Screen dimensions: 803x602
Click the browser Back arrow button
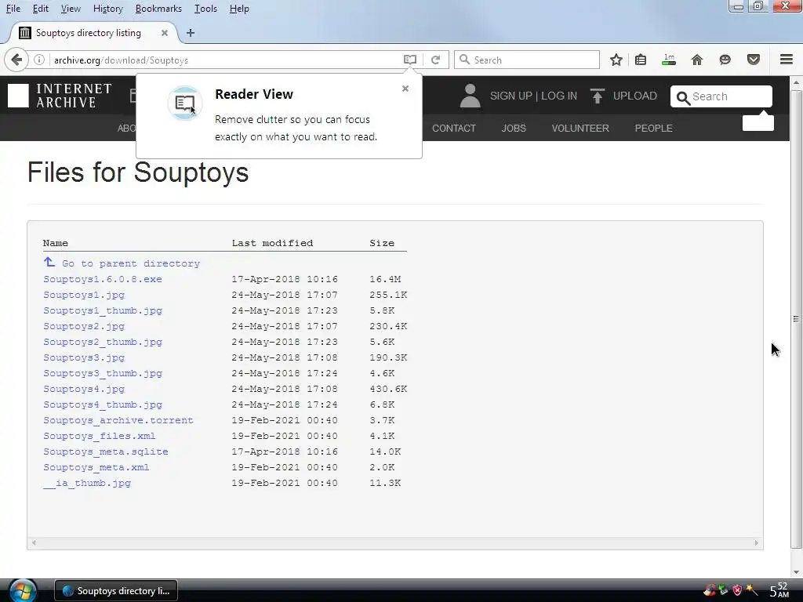[x=16, y=60]
